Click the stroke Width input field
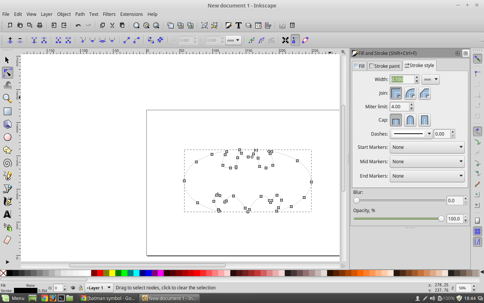484x303 pixels. click(402, 80)
